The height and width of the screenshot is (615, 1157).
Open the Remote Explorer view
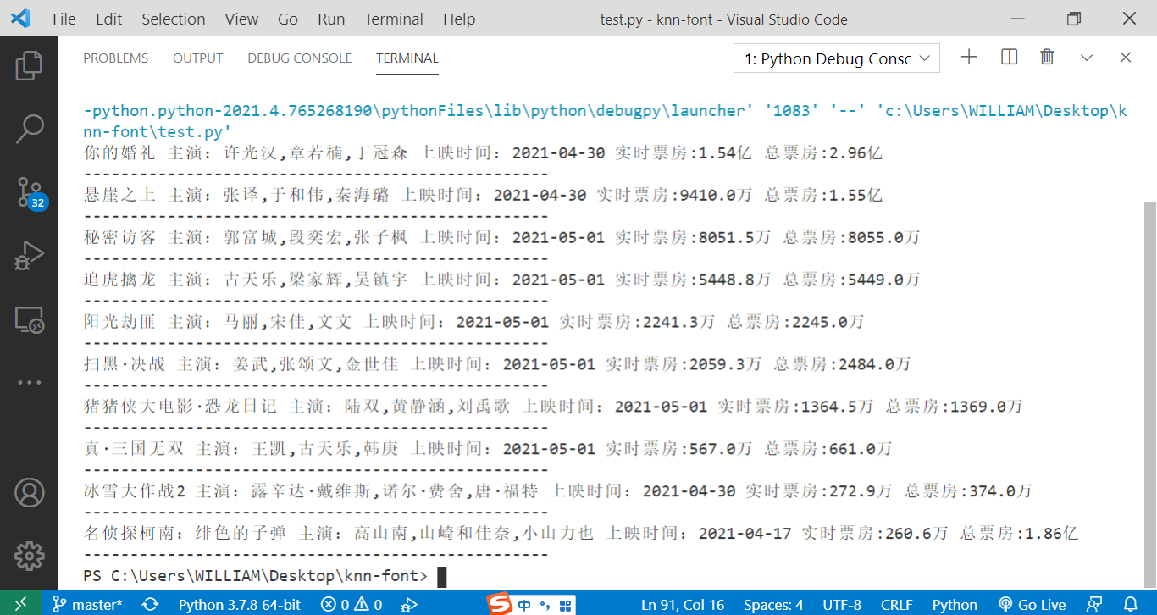point(29,319)
